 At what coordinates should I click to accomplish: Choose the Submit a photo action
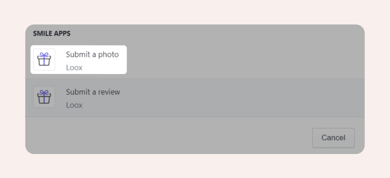78,60
